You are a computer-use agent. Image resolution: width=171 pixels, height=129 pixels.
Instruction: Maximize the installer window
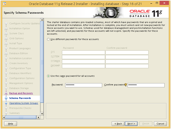click(157, 3)
